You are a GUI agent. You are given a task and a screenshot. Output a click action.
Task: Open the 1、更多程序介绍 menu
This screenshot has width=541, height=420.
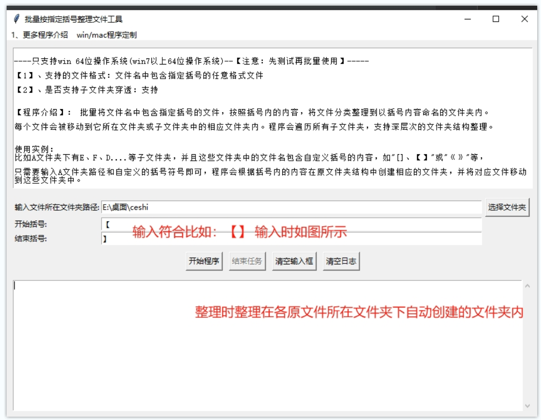pos(40,35)
